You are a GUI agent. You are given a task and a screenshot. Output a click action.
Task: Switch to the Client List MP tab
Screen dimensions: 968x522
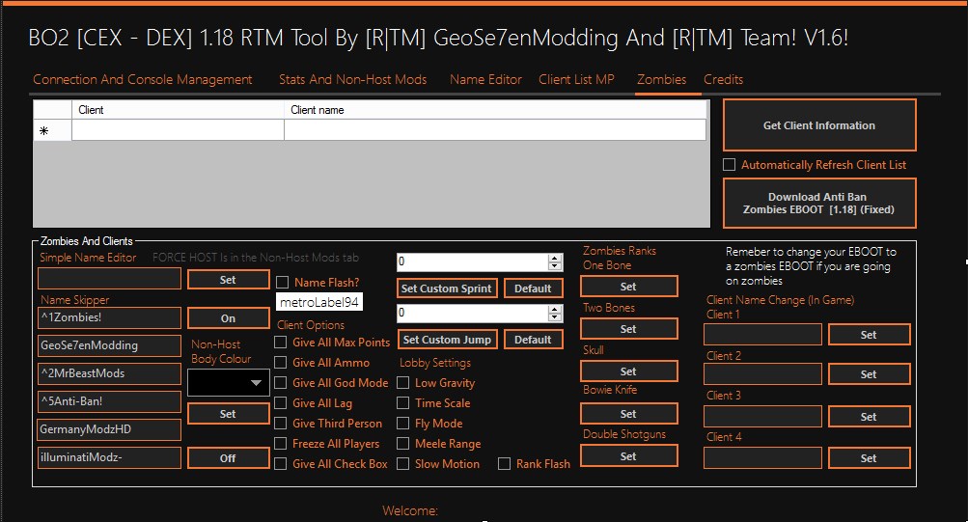(x=576, y=79)
